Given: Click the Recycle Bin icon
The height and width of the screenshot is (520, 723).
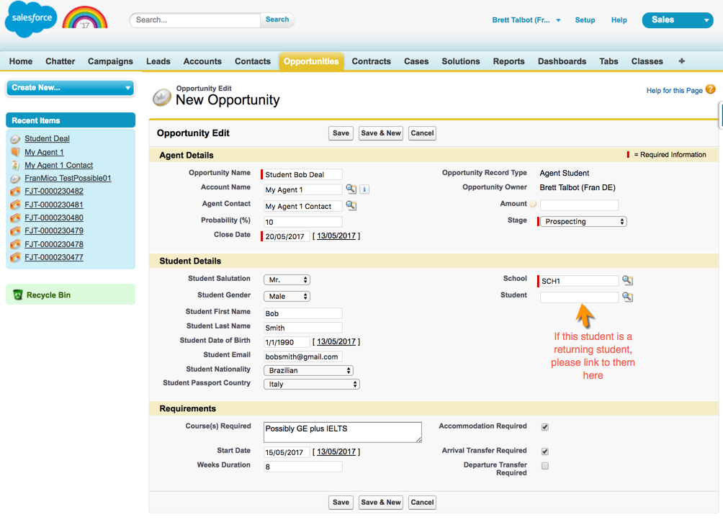Looking at the screenshot, I should 18,295.
